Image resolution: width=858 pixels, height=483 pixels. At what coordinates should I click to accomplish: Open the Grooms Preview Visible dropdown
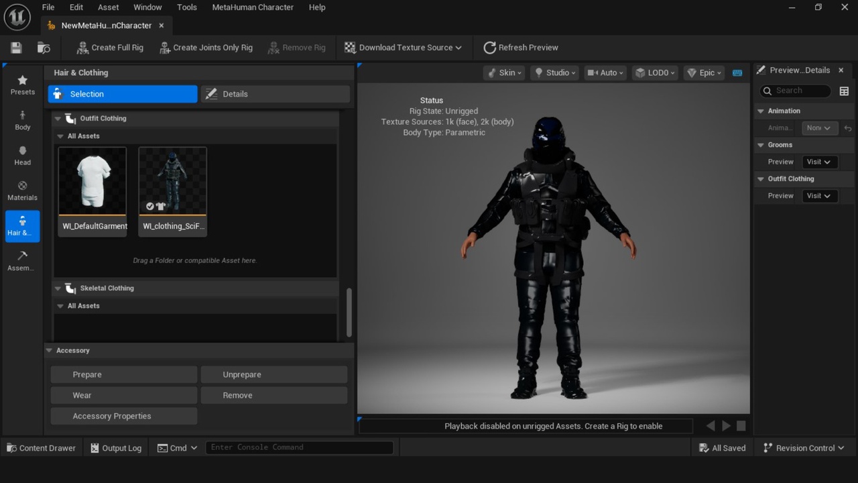(819, 162)
